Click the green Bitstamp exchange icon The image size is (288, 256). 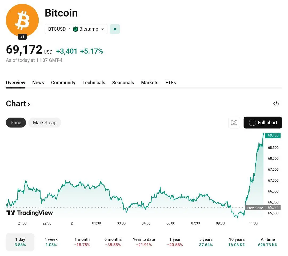click(75, 29)
